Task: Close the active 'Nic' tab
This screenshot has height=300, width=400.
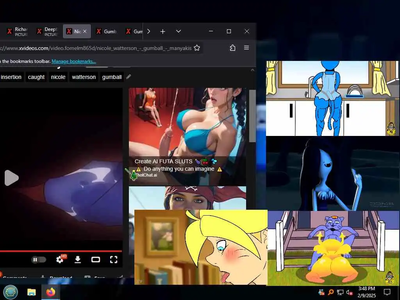Action: pos(85,31)
